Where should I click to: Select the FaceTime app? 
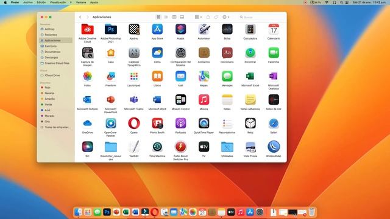[274, 53]
